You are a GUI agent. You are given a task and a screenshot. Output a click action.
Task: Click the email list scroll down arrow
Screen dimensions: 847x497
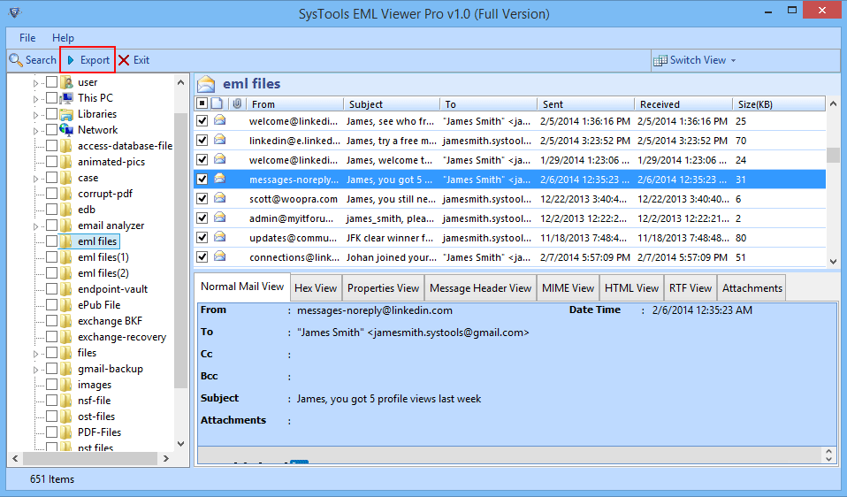click(x=833, y=261)
